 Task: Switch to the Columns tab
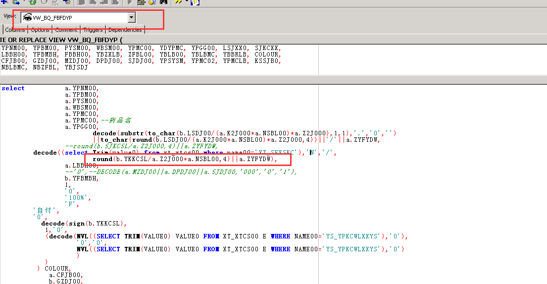pos(15,30)
